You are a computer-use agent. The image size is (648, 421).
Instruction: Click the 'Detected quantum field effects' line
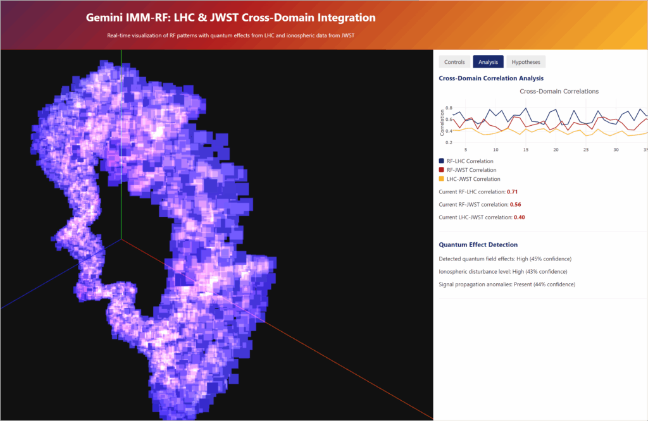click(505, 259)
